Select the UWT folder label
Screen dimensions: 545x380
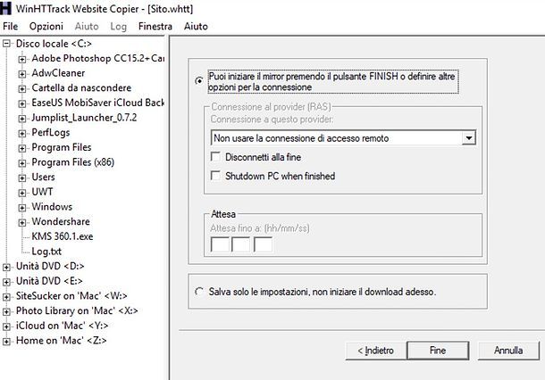(42, 192)
